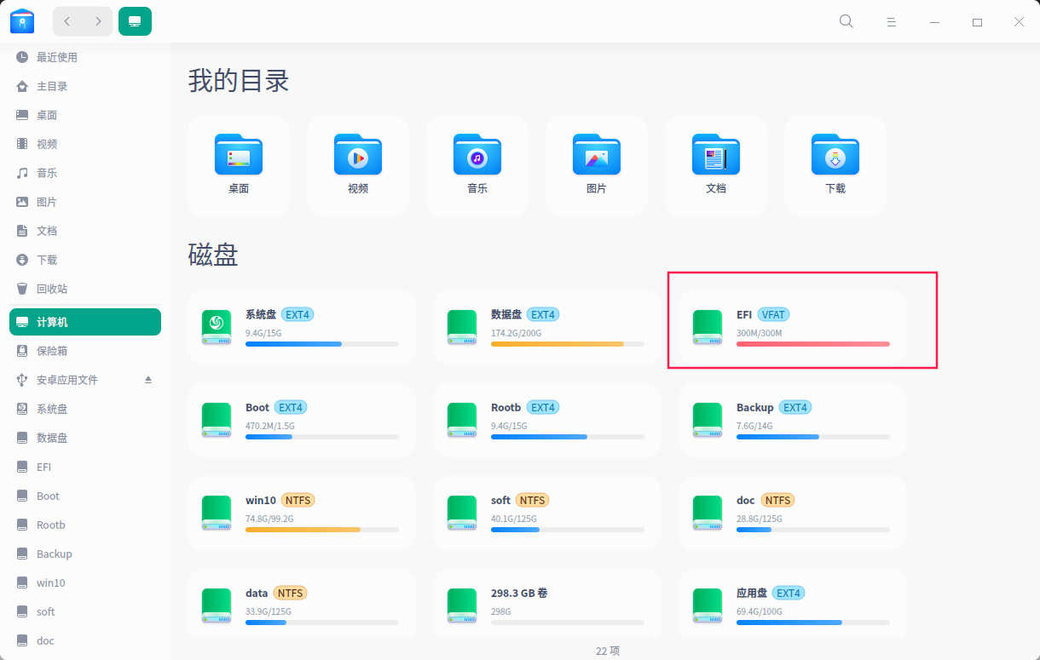
Task: Click the NTFS tag on win10 disk
Action: tap(298, 500)
